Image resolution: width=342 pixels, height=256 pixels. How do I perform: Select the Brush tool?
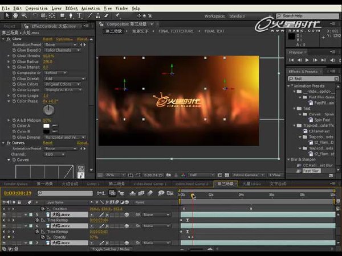tap(90, 16)
